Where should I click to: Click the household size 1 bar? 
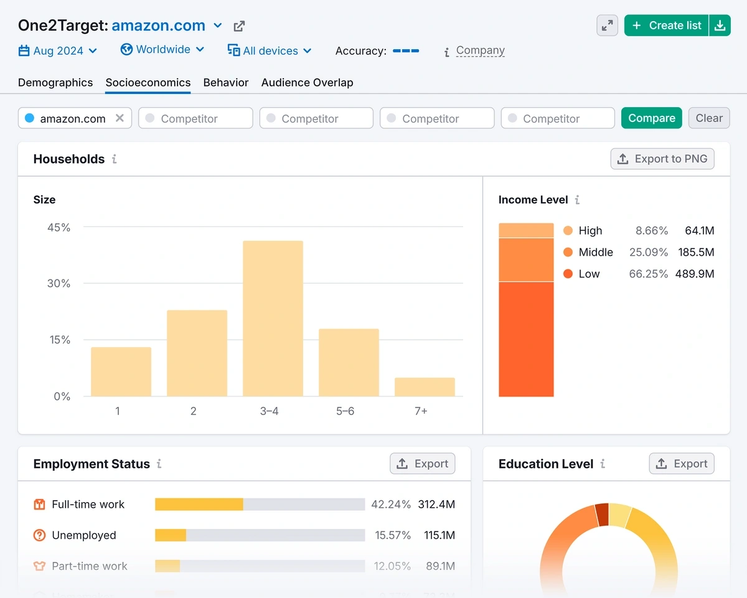(121, 371)
